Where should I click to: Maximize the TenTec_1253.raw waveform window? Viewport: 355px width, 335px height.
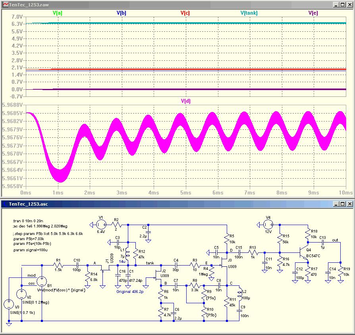pyautogui.click(x=342, y=5)
